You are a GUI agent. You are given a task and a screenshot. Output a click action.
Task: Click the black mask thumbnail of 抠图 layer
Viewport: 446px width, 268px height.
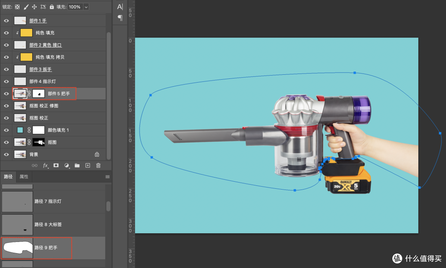(x=38, y=142)
